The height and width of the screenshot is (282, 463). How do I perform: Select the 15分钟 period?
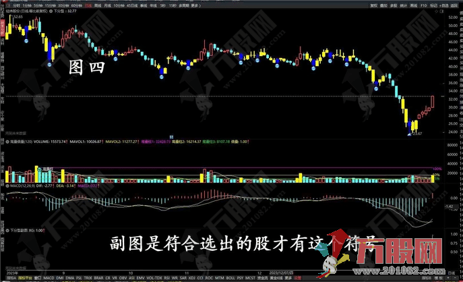pos(51,5)
